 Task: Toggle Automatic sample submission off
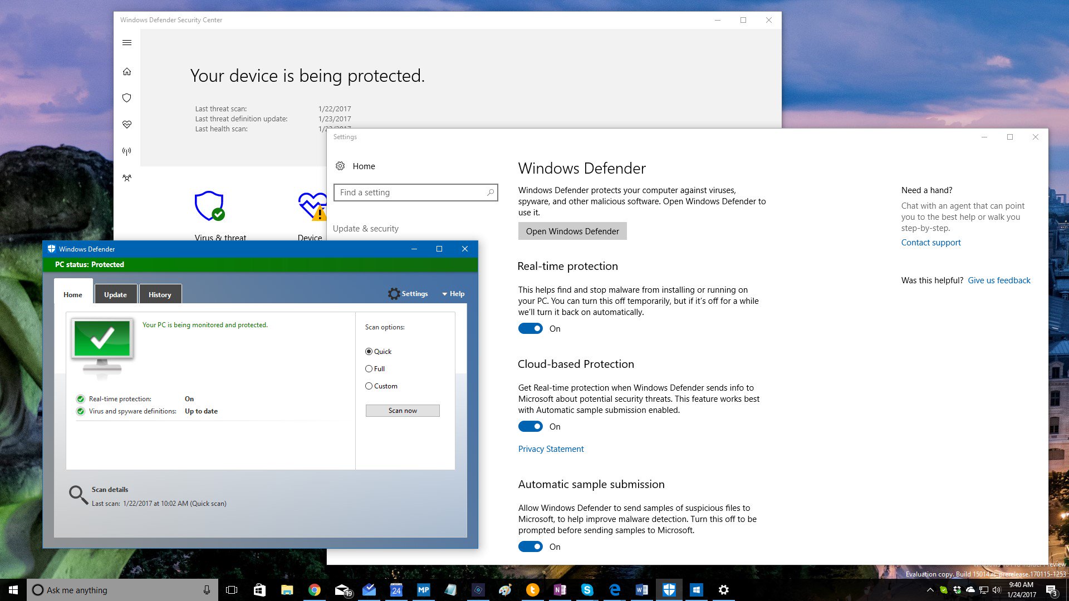tap(530, 547)
